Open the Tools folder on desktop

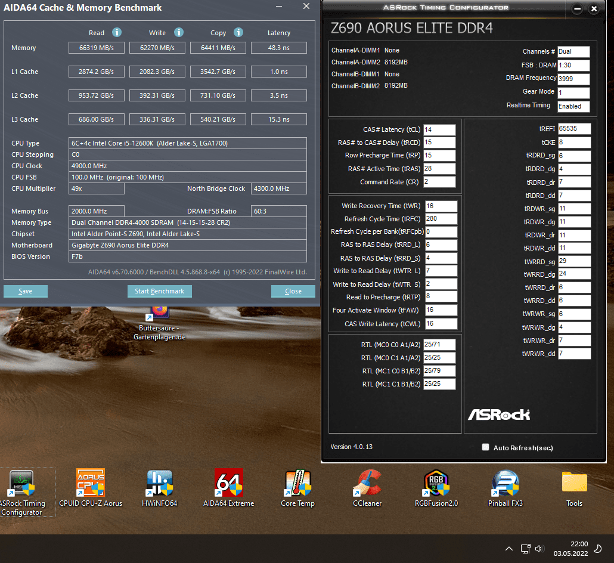point(574,488)
